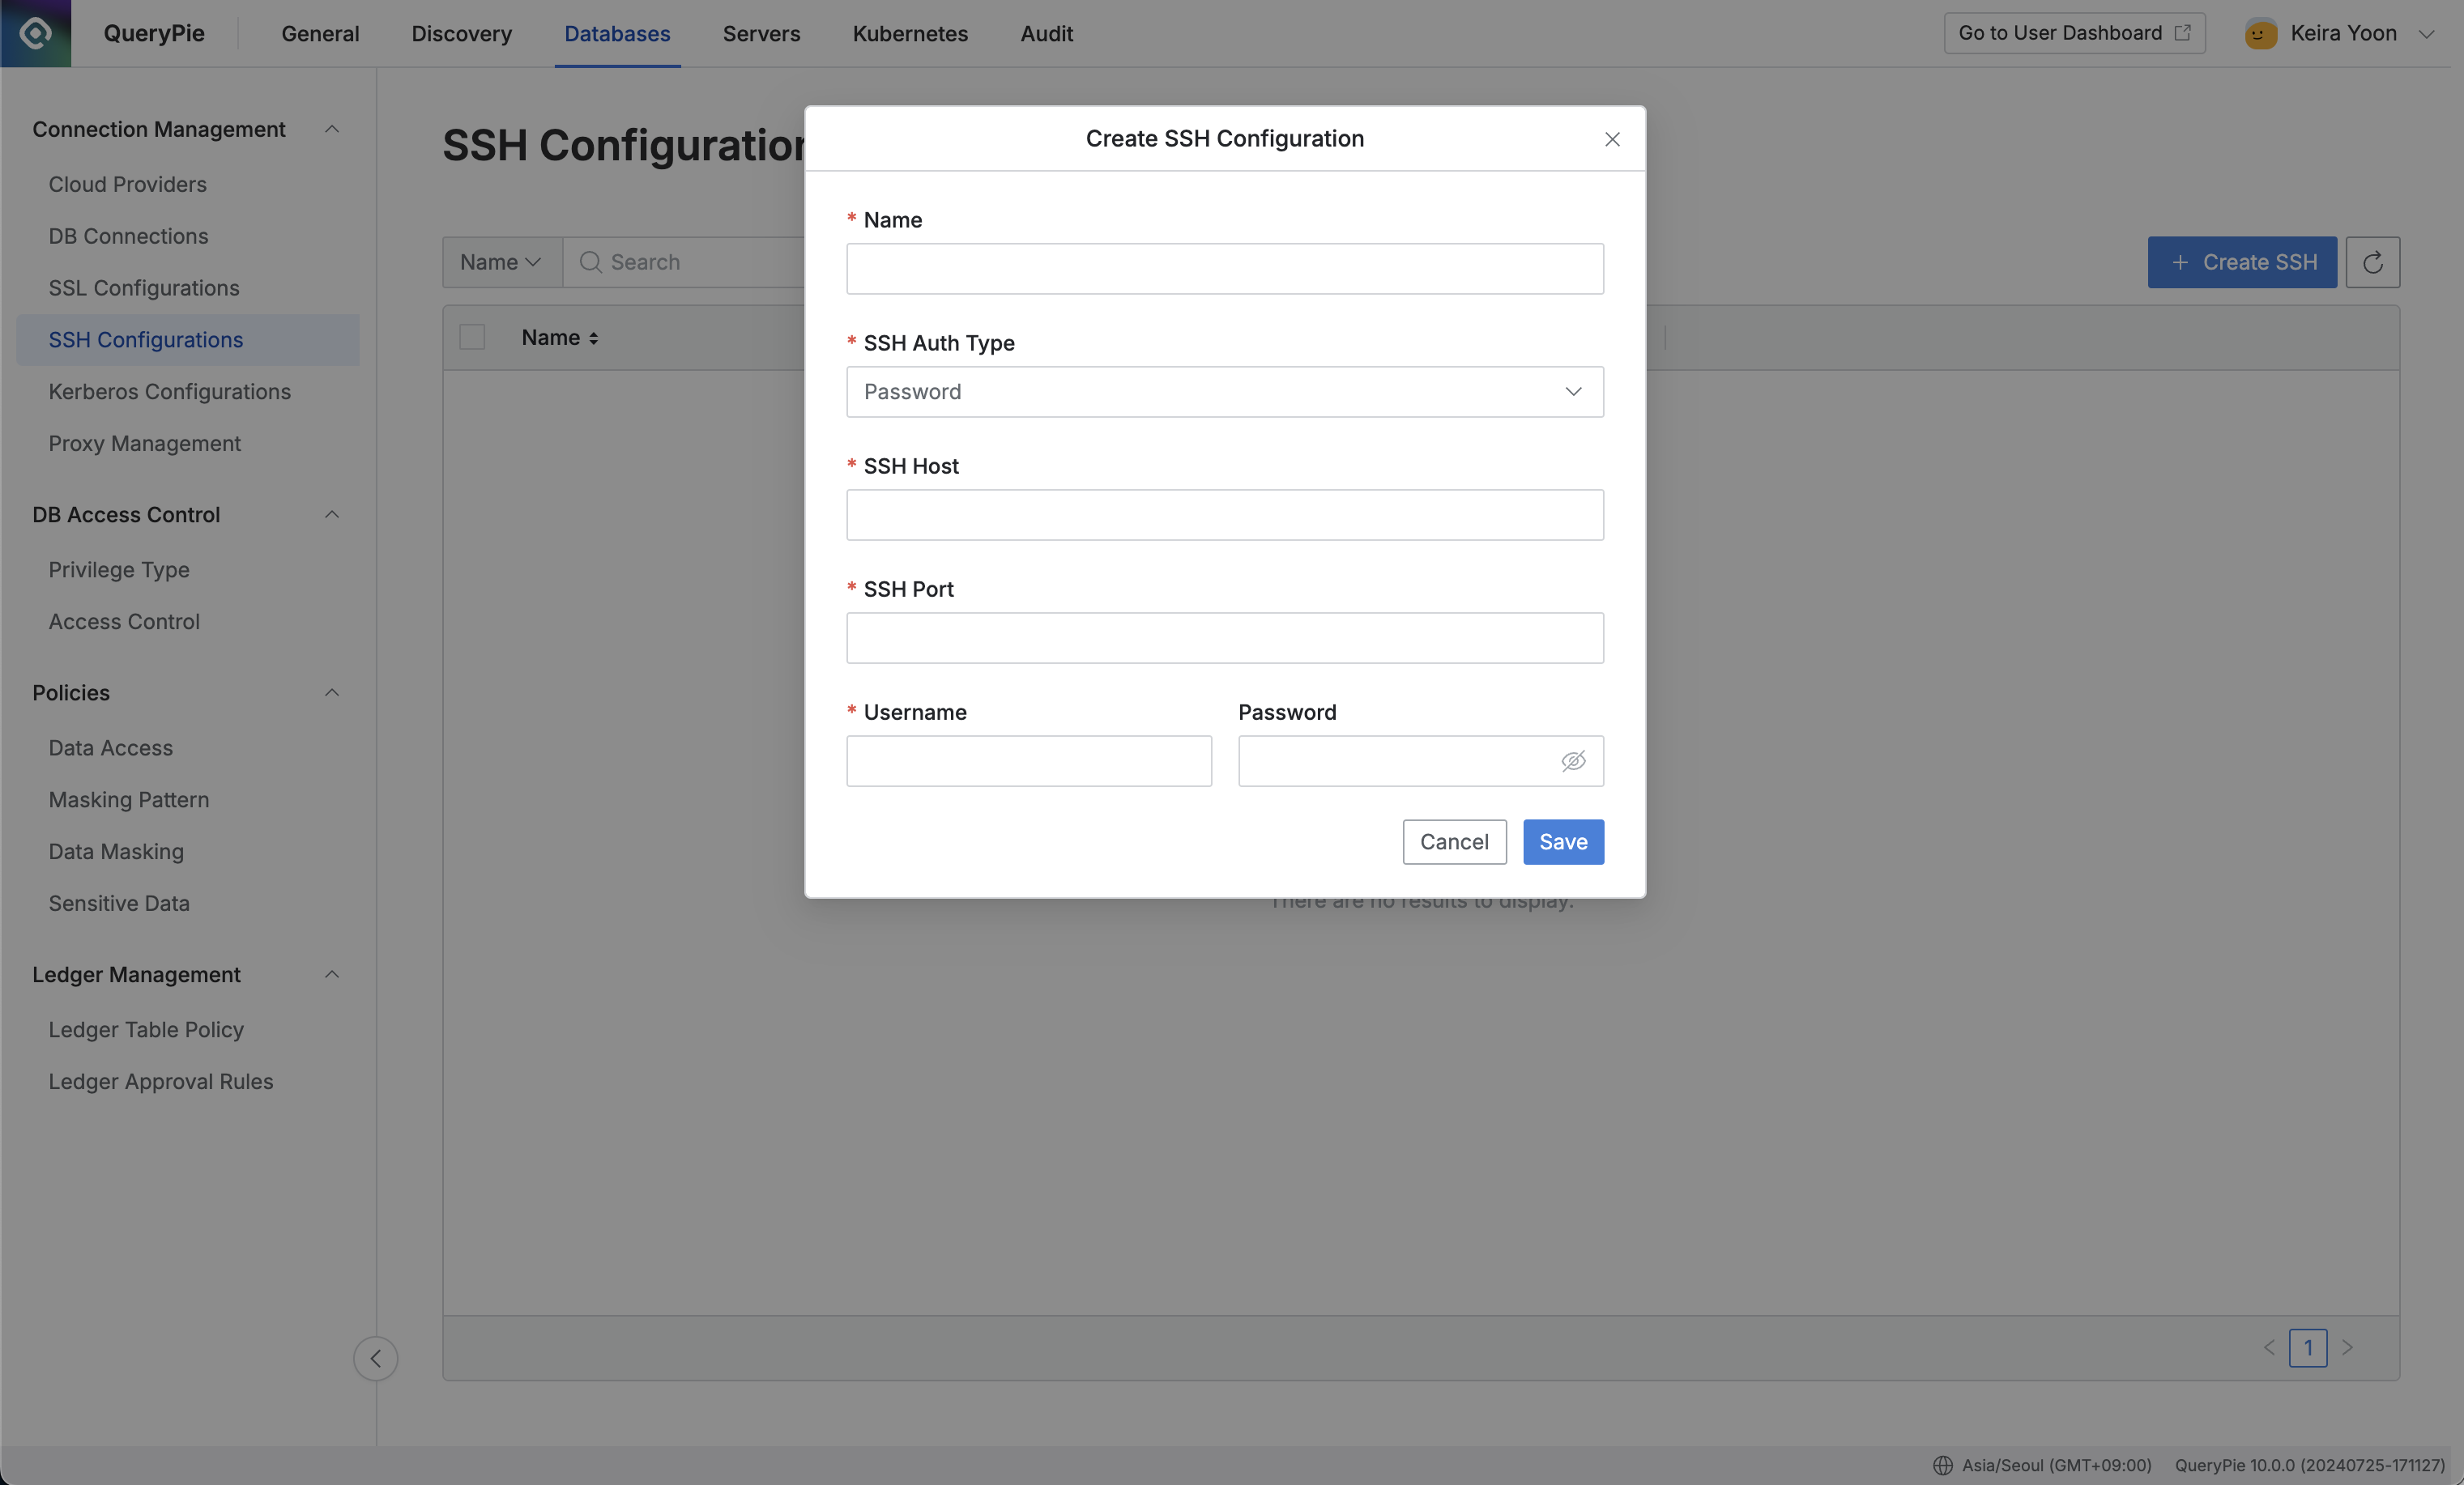Toggle password visibility eye icon

(1571, 760)
